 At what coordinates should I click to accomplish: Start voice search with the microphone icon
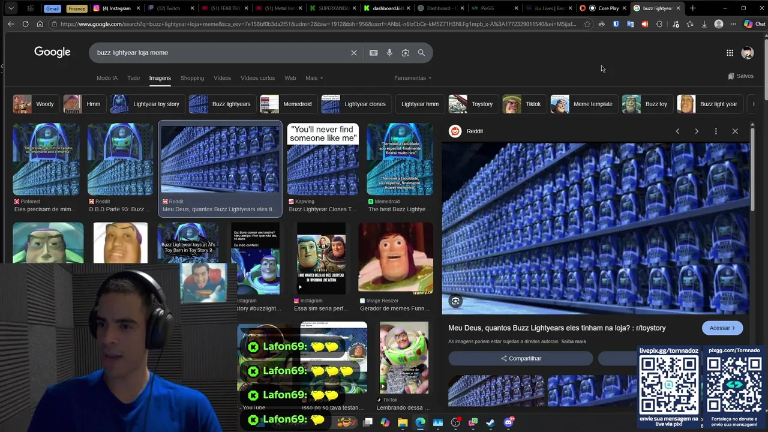click(389, 53)
